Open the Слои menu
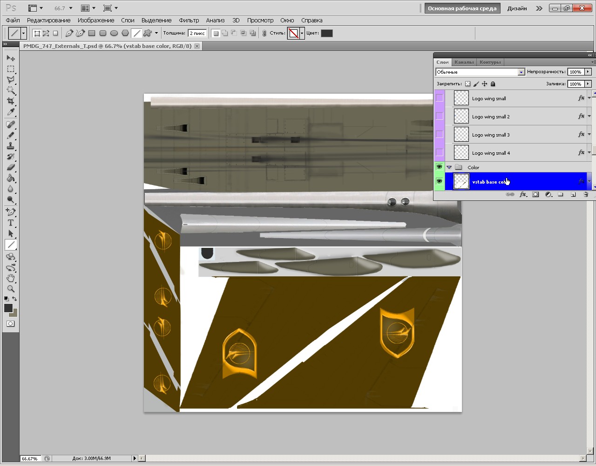596x466 pixels. [128, 21]
